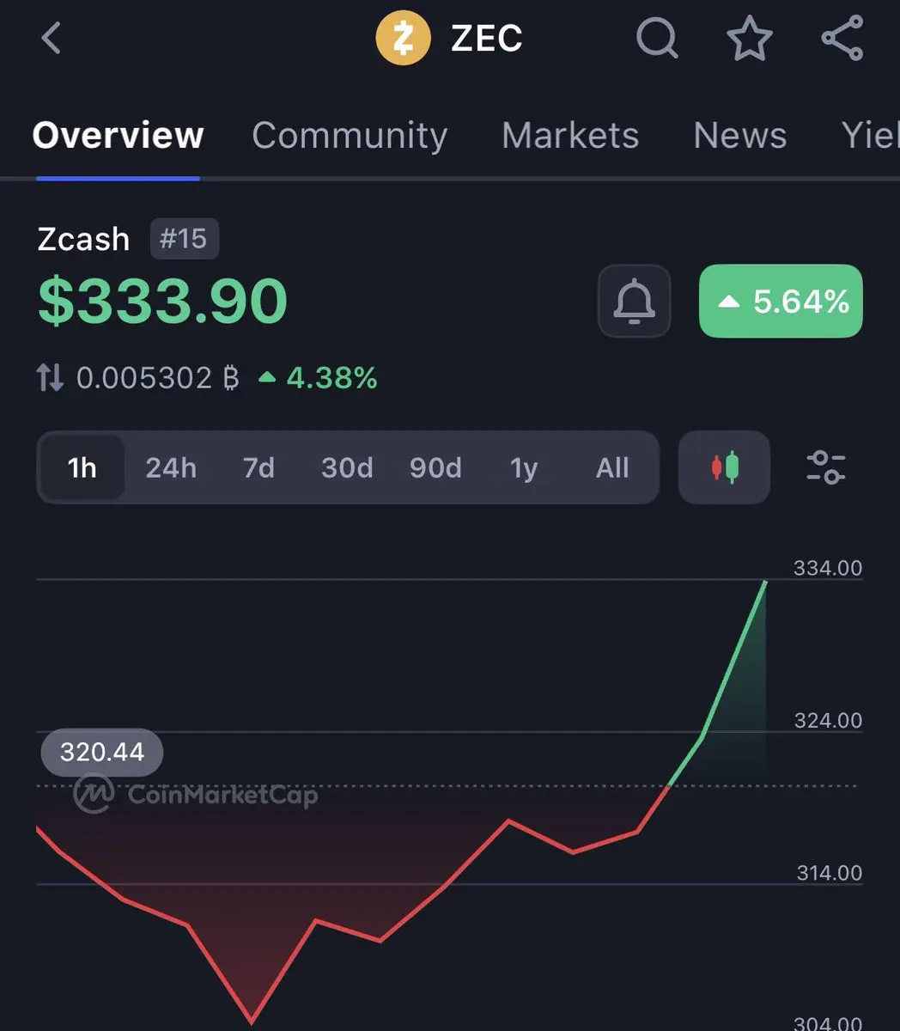
Task: Tap the 314.00 axis label
Action: [828, 873]
